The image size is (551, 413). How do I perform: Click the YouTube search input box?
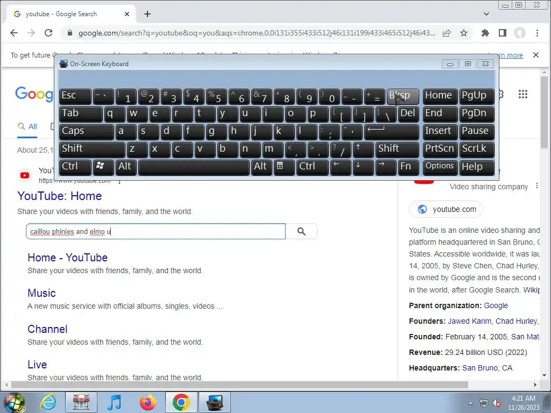156,231
